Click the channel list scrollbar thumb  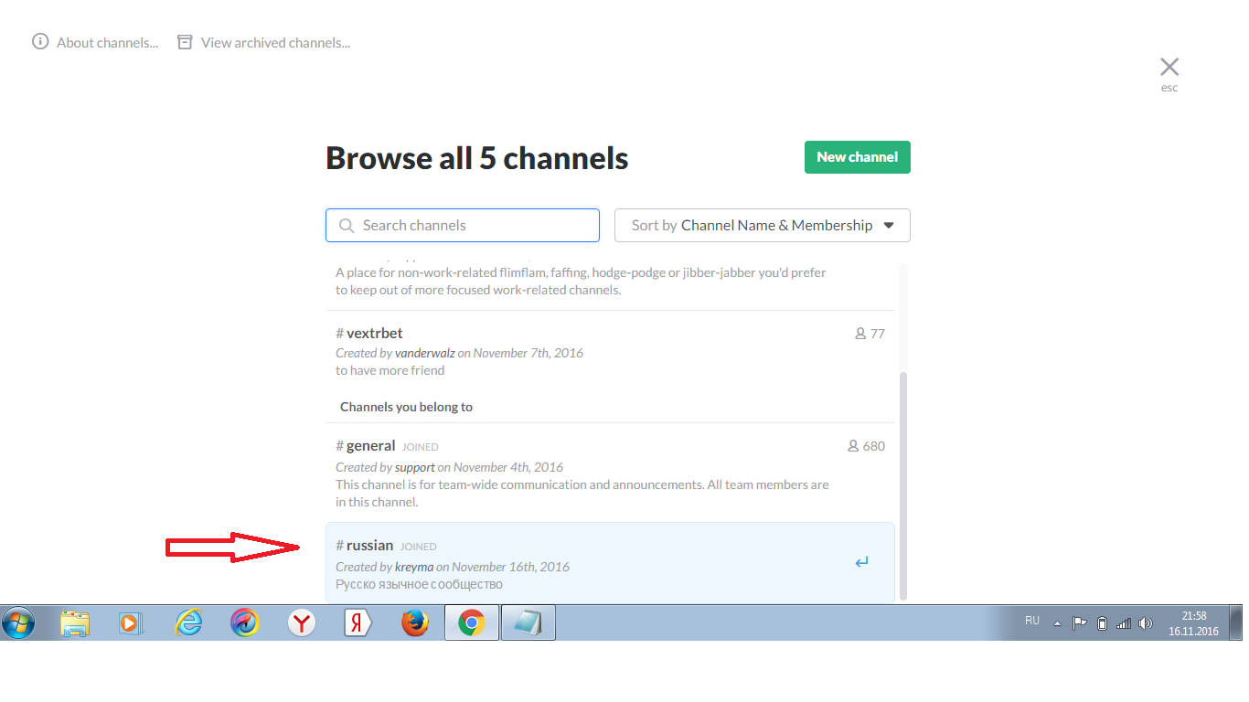(903, 484)
